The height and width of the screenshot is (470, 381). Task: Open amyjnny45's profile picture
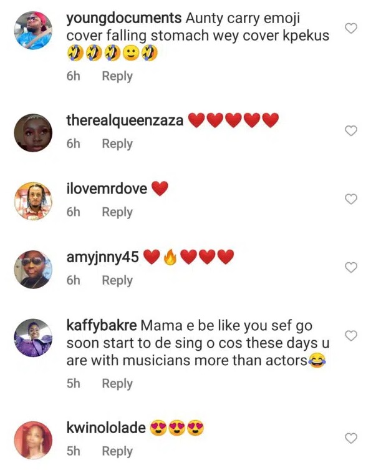tap(32, 269)
